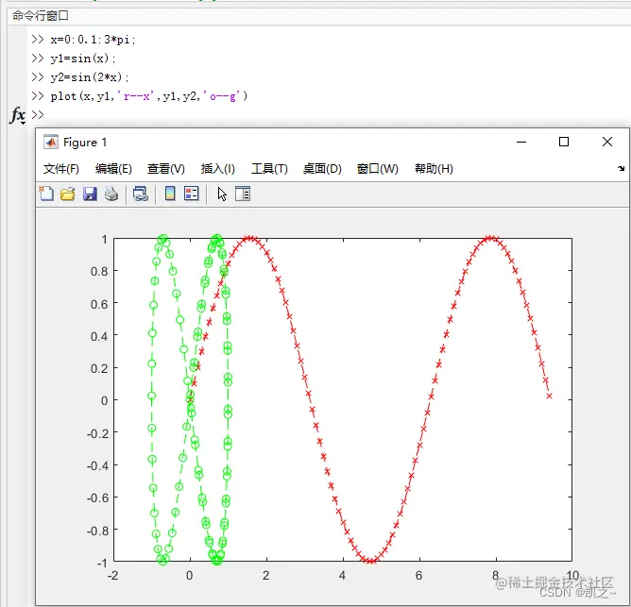Open the 查看(V) menu
The height and width of the screenshot is (607, 631).
pyautogui.click(x=166, y=169)
